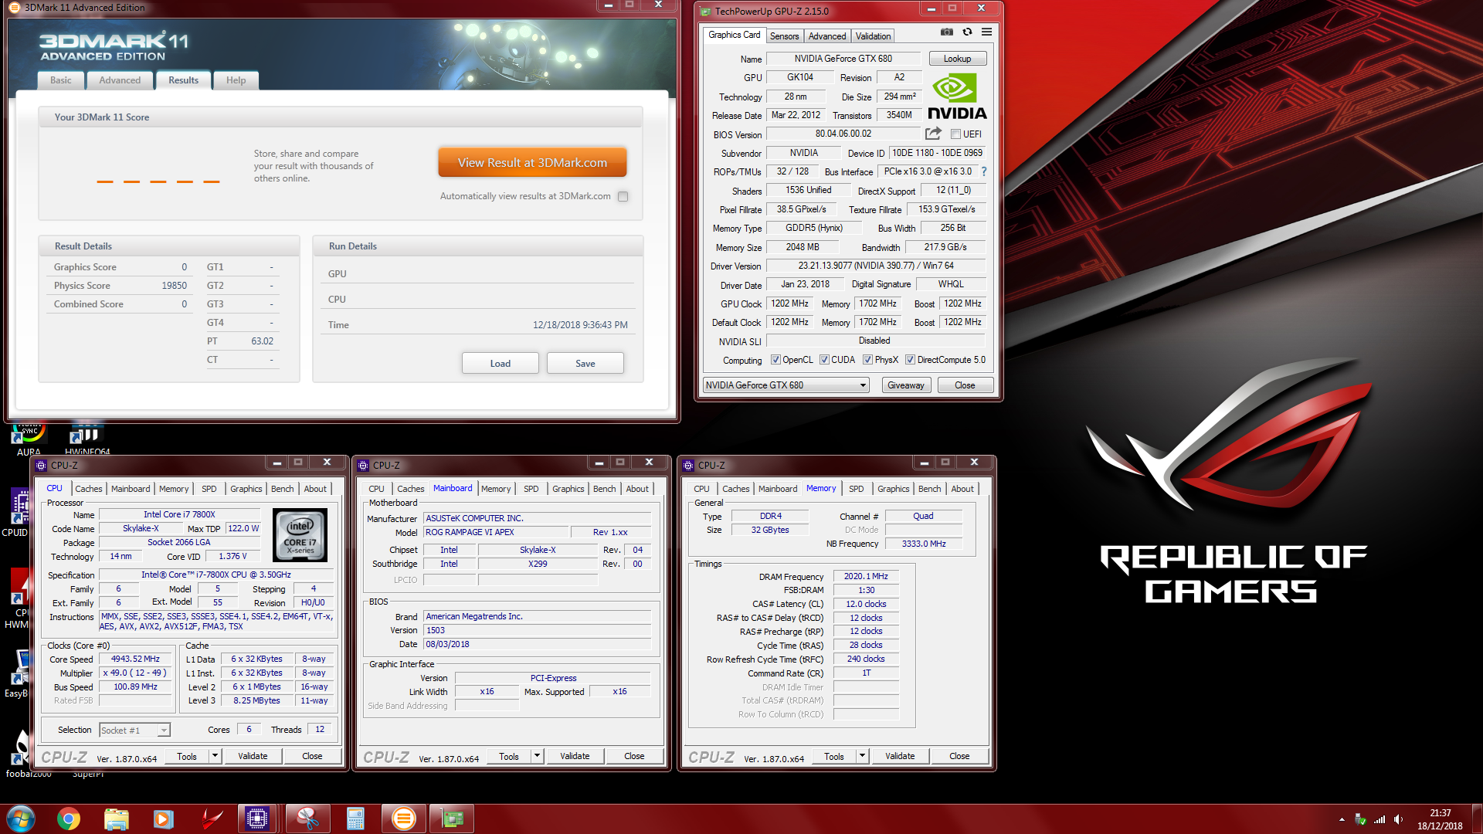Select Core Speed value 4943.52 MHz
The width and height of the screenshot is (1483, 834).
click(135, 659)
